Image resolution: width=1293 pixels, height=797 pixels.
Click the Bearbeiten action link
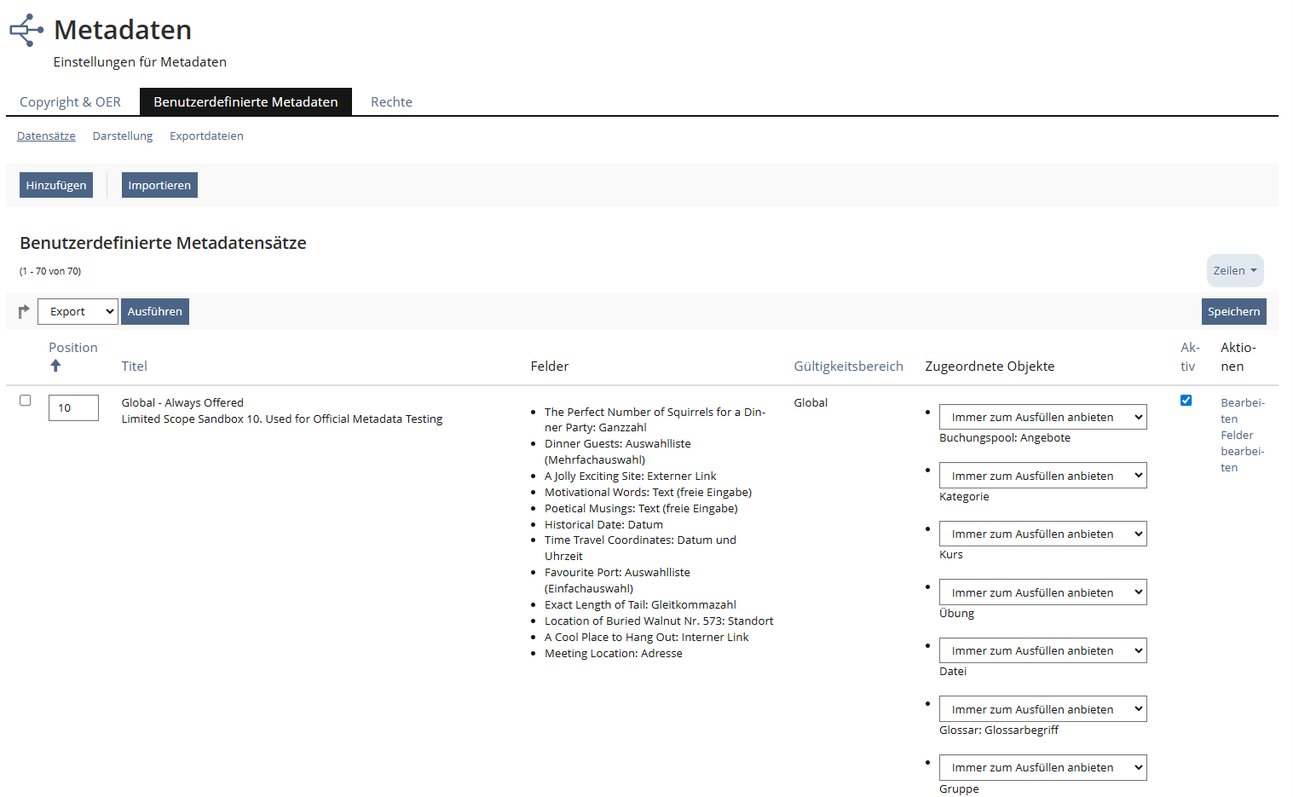point(1242,411)
